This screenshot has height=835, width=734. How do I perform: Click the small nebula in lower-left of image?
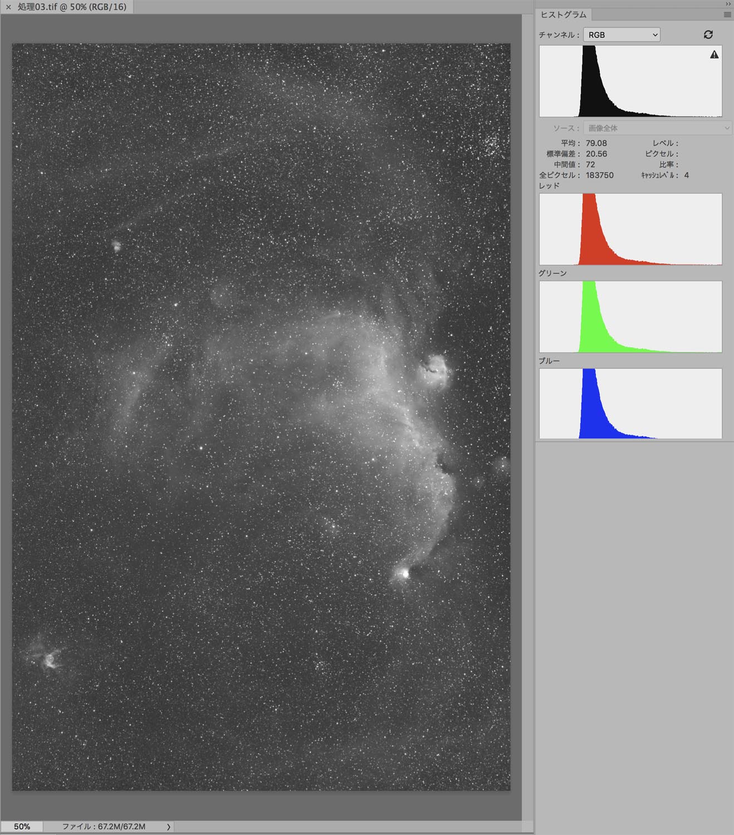click(x=48, y=659)
